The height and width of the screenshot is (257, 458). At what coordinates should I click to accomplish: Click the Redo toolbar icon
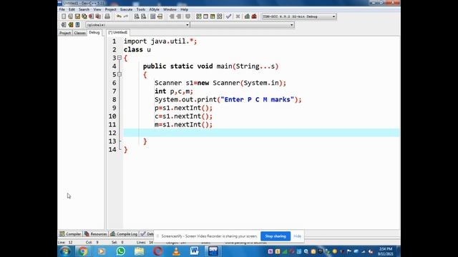(126, 16)
